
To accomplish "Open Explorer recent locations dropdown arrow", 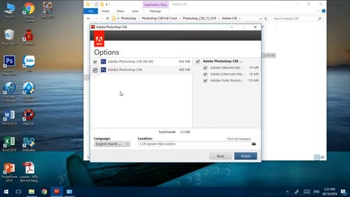I will tap(102, 19).
